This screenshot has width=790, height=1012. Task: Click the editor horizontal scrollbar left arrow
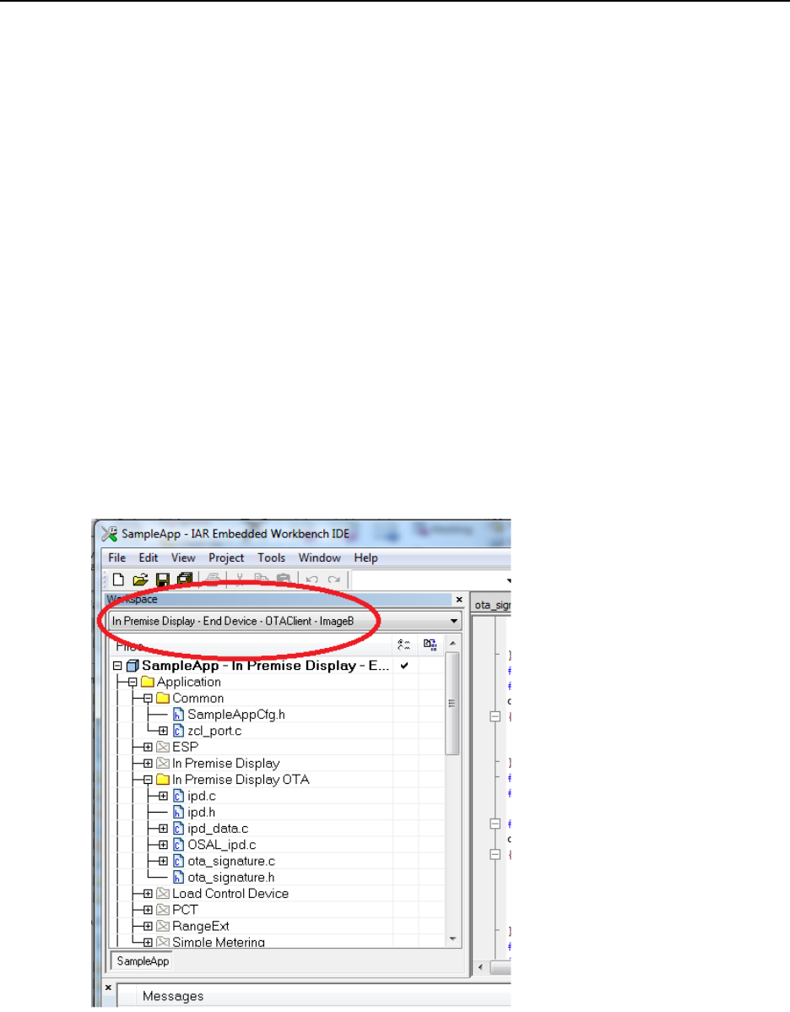[480, 967]
